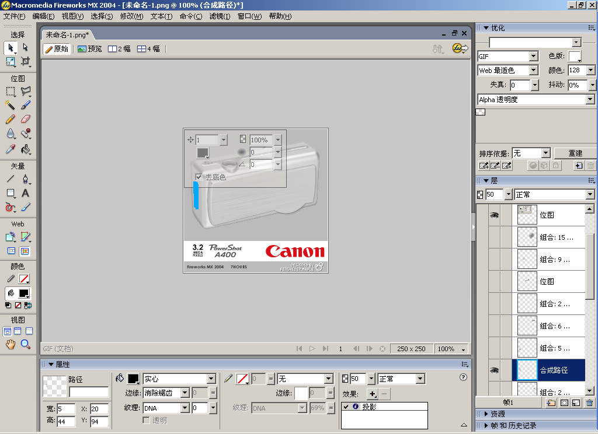Select the Zoom magnifier tool
The height and width of the screenshot is (434, 598).
(x=25, y=344)
